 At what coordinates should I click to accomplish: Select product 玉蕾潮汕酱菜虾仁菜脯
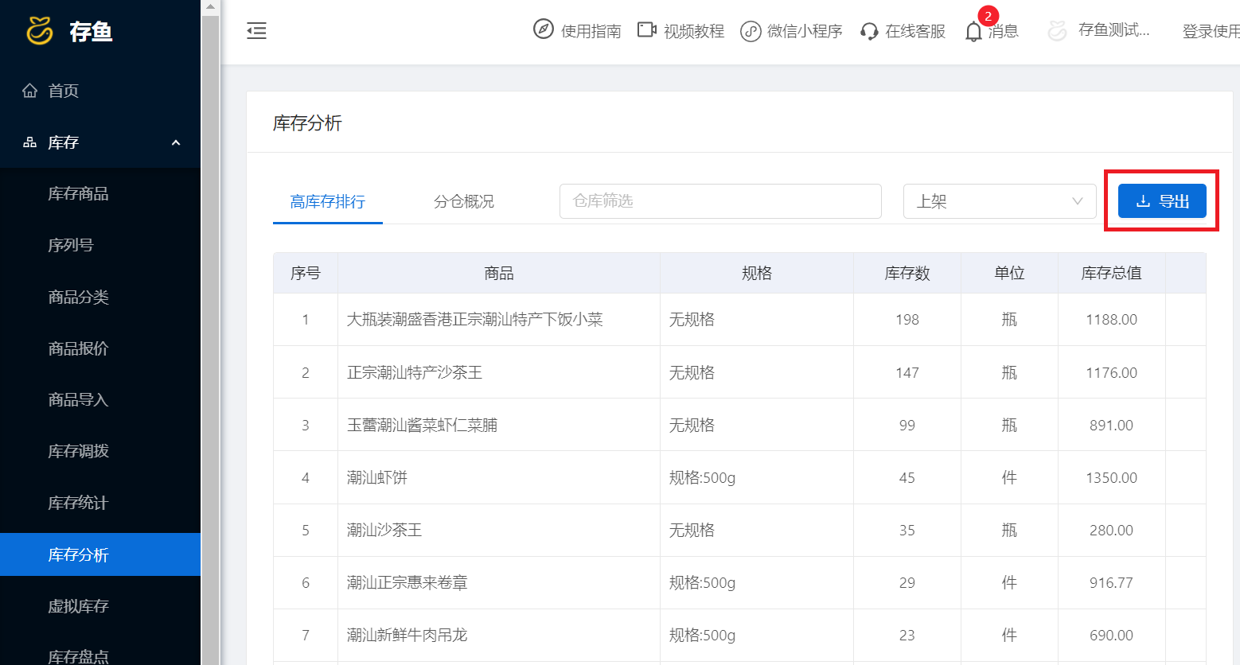click(x=422, y=425)
